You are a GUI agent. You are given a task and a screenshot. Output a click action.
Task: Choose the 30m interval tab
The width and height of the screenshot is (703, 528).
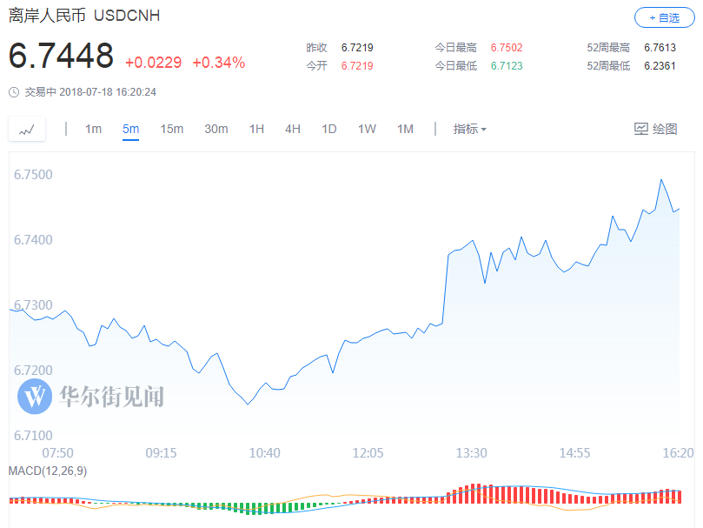coord(216,129)
